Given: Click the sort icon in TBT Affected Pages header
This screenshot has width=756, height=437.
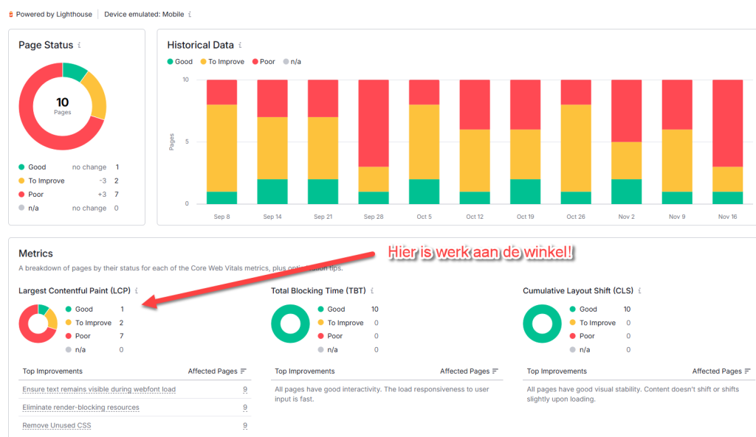Looking at the screenshot, I should click(x=495, y=371).
